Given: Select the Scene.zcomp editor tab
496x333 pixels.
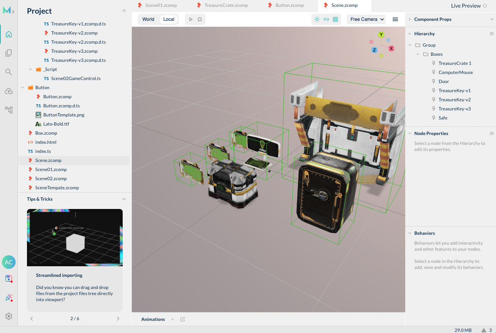Looking at the screenshot, I should [x=344, y=5].
